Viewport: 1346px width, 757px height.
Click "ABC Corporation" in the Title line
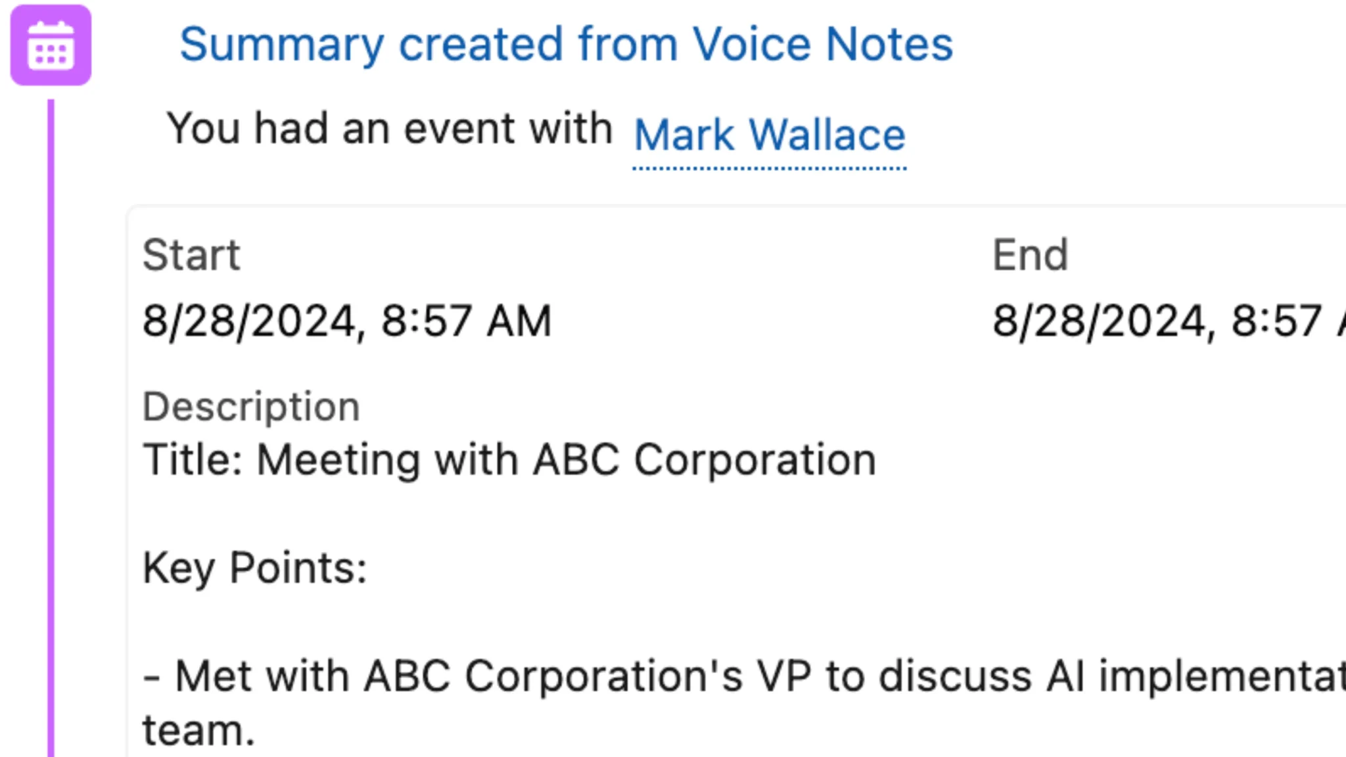coord(704,459)
